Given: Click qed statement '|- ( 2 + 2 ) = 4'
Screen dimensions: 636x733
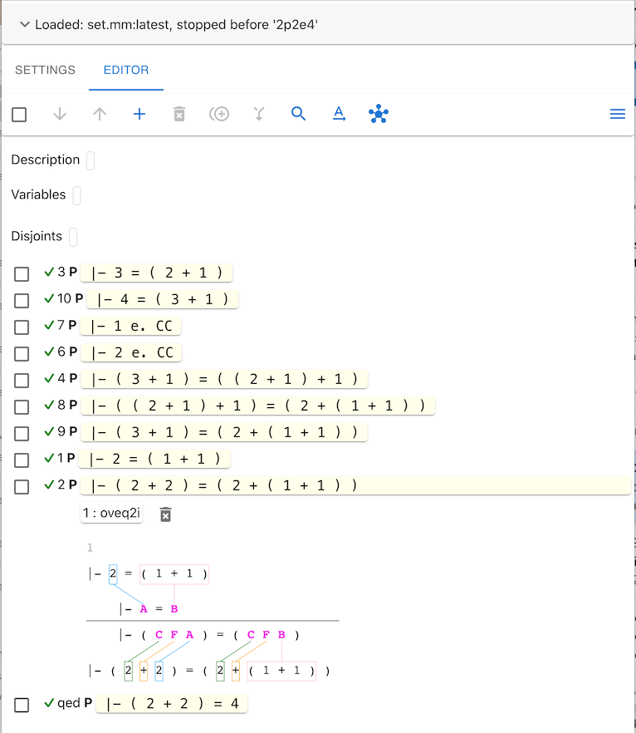Looking at the screenshot, I should tap(171, 704).
